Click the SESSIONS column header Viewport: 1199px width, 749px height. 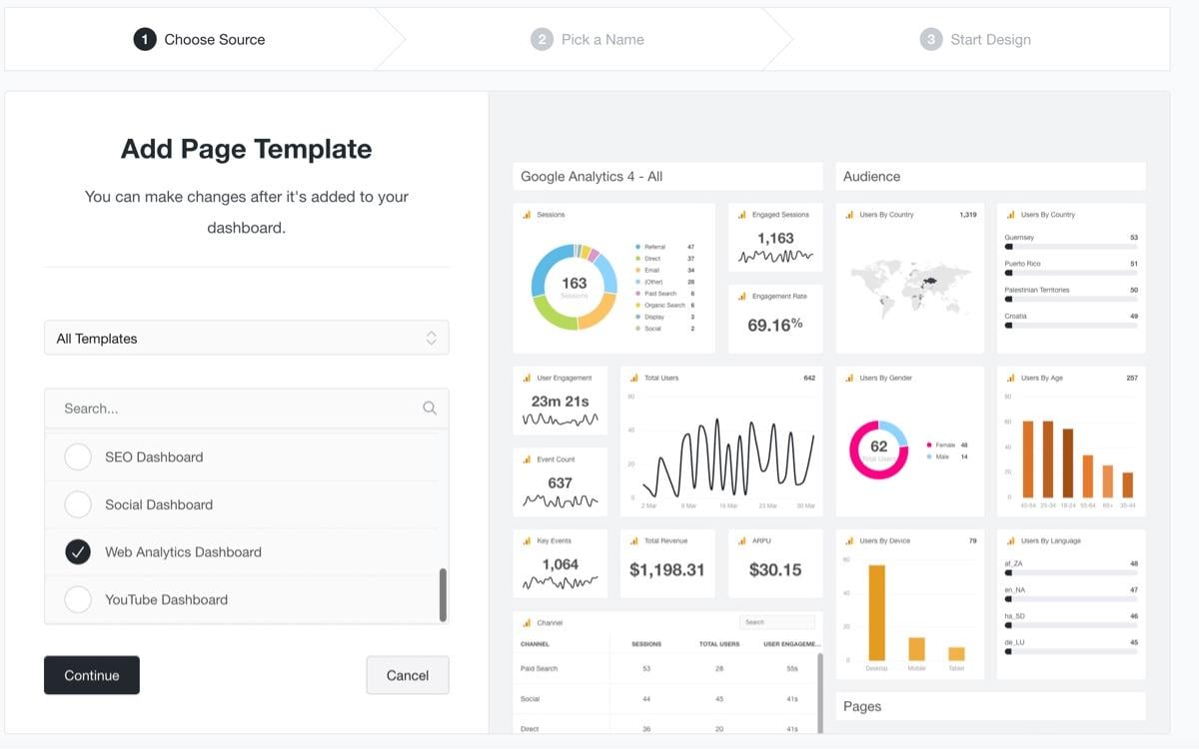(x=646, y=644)
